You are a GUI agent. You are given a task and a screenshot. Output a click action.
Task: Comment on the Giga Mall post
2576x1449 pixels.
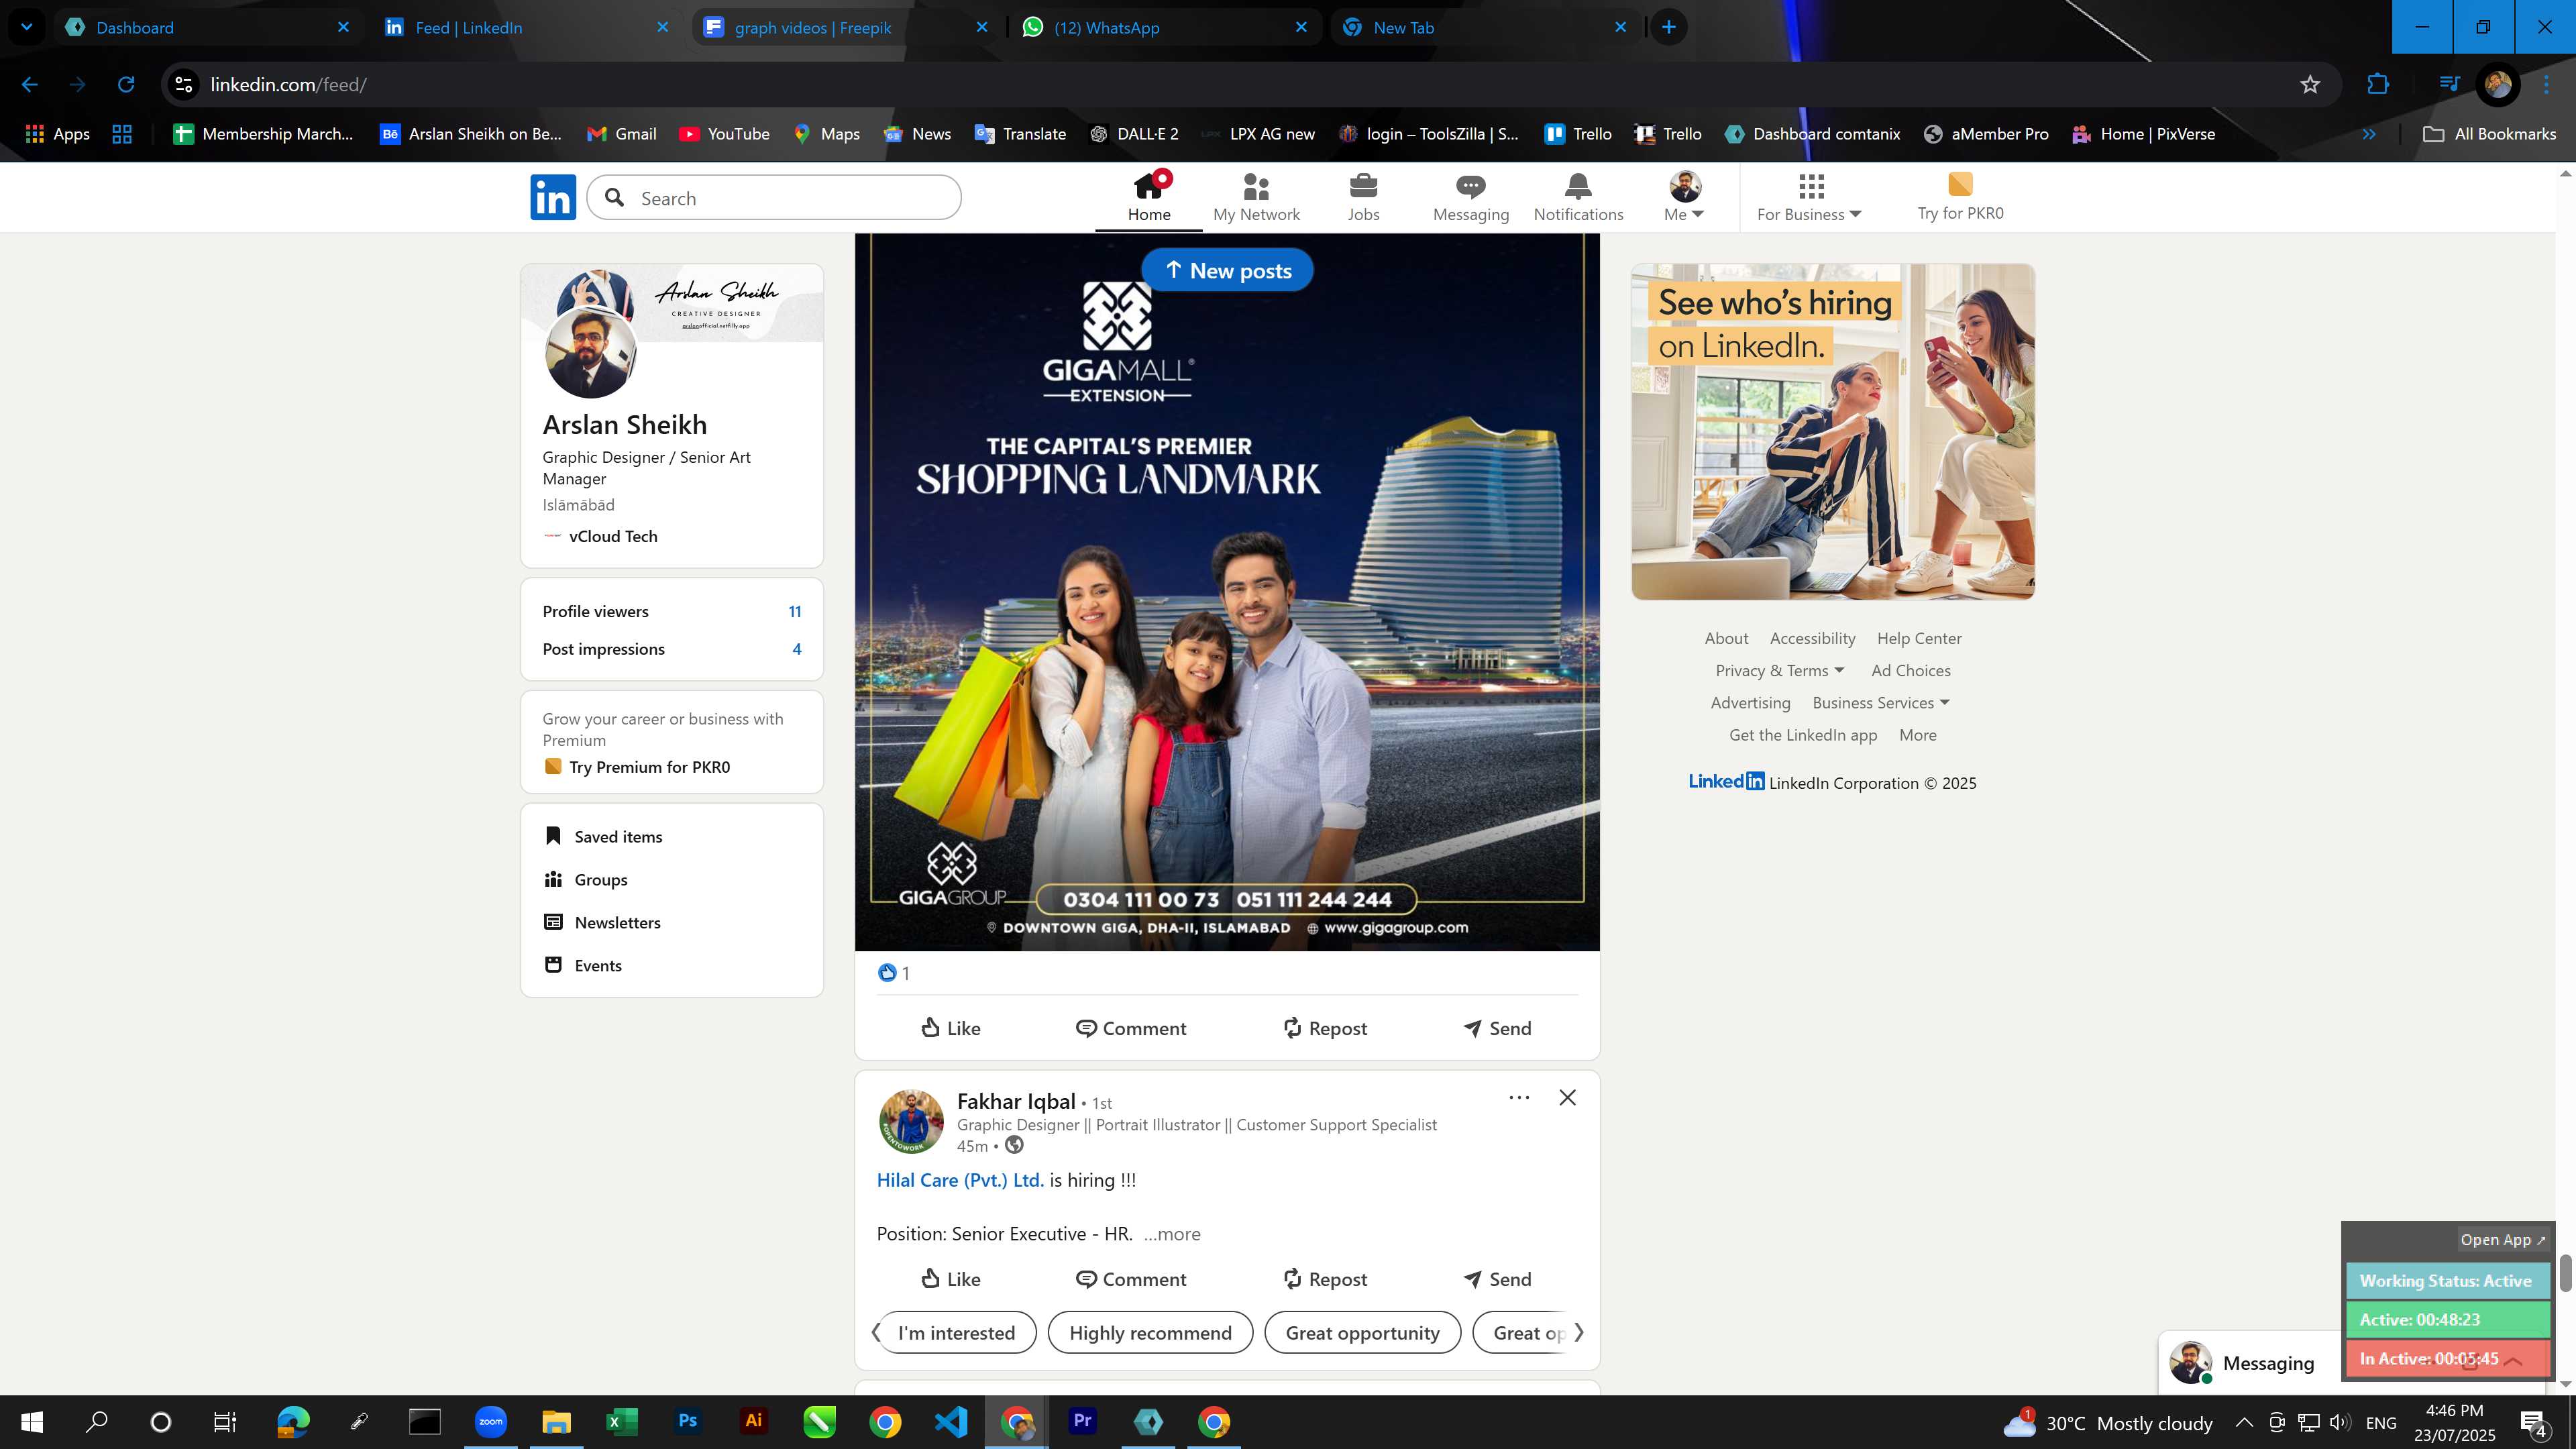tap(1131, 1028)
